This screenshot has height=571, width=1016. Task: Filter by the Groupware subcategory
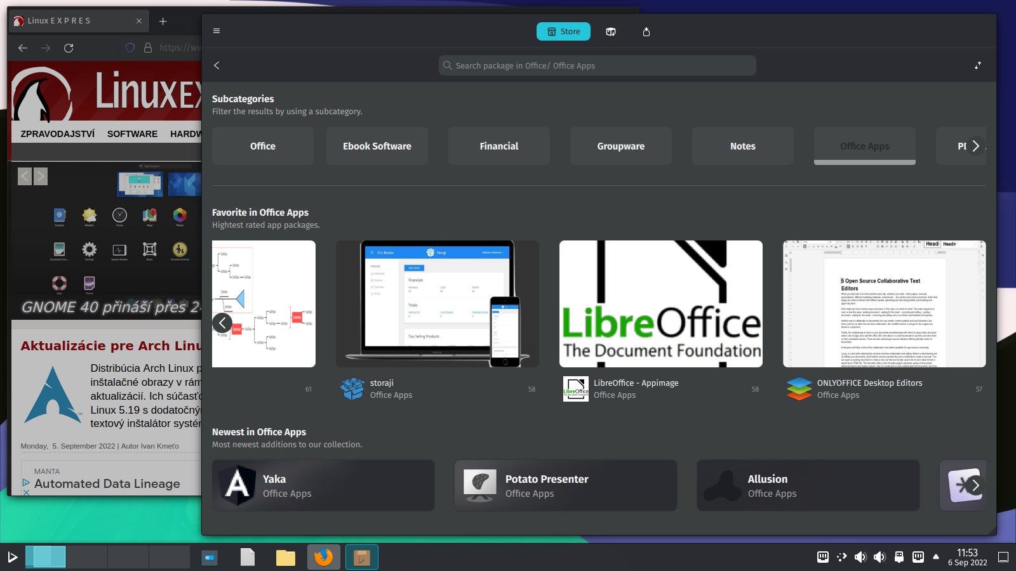(x=621, y=146)
